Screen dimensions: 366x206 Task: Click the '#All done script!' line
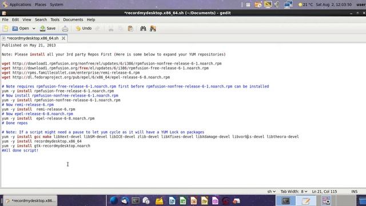pos(20,150)
